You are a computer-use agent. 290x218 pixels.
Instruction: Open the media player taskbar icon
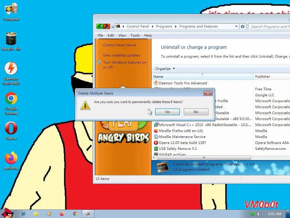pyautogui.click(x=49, y=214)
